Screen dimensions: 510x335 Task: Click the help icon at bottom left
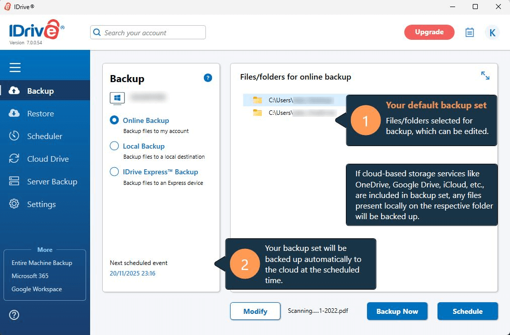point(14,314)
